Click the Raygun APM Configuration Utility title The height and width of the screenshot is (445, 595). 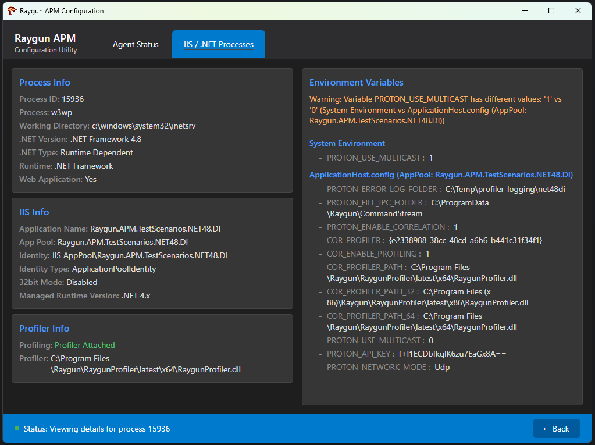(x=45, y=44)
